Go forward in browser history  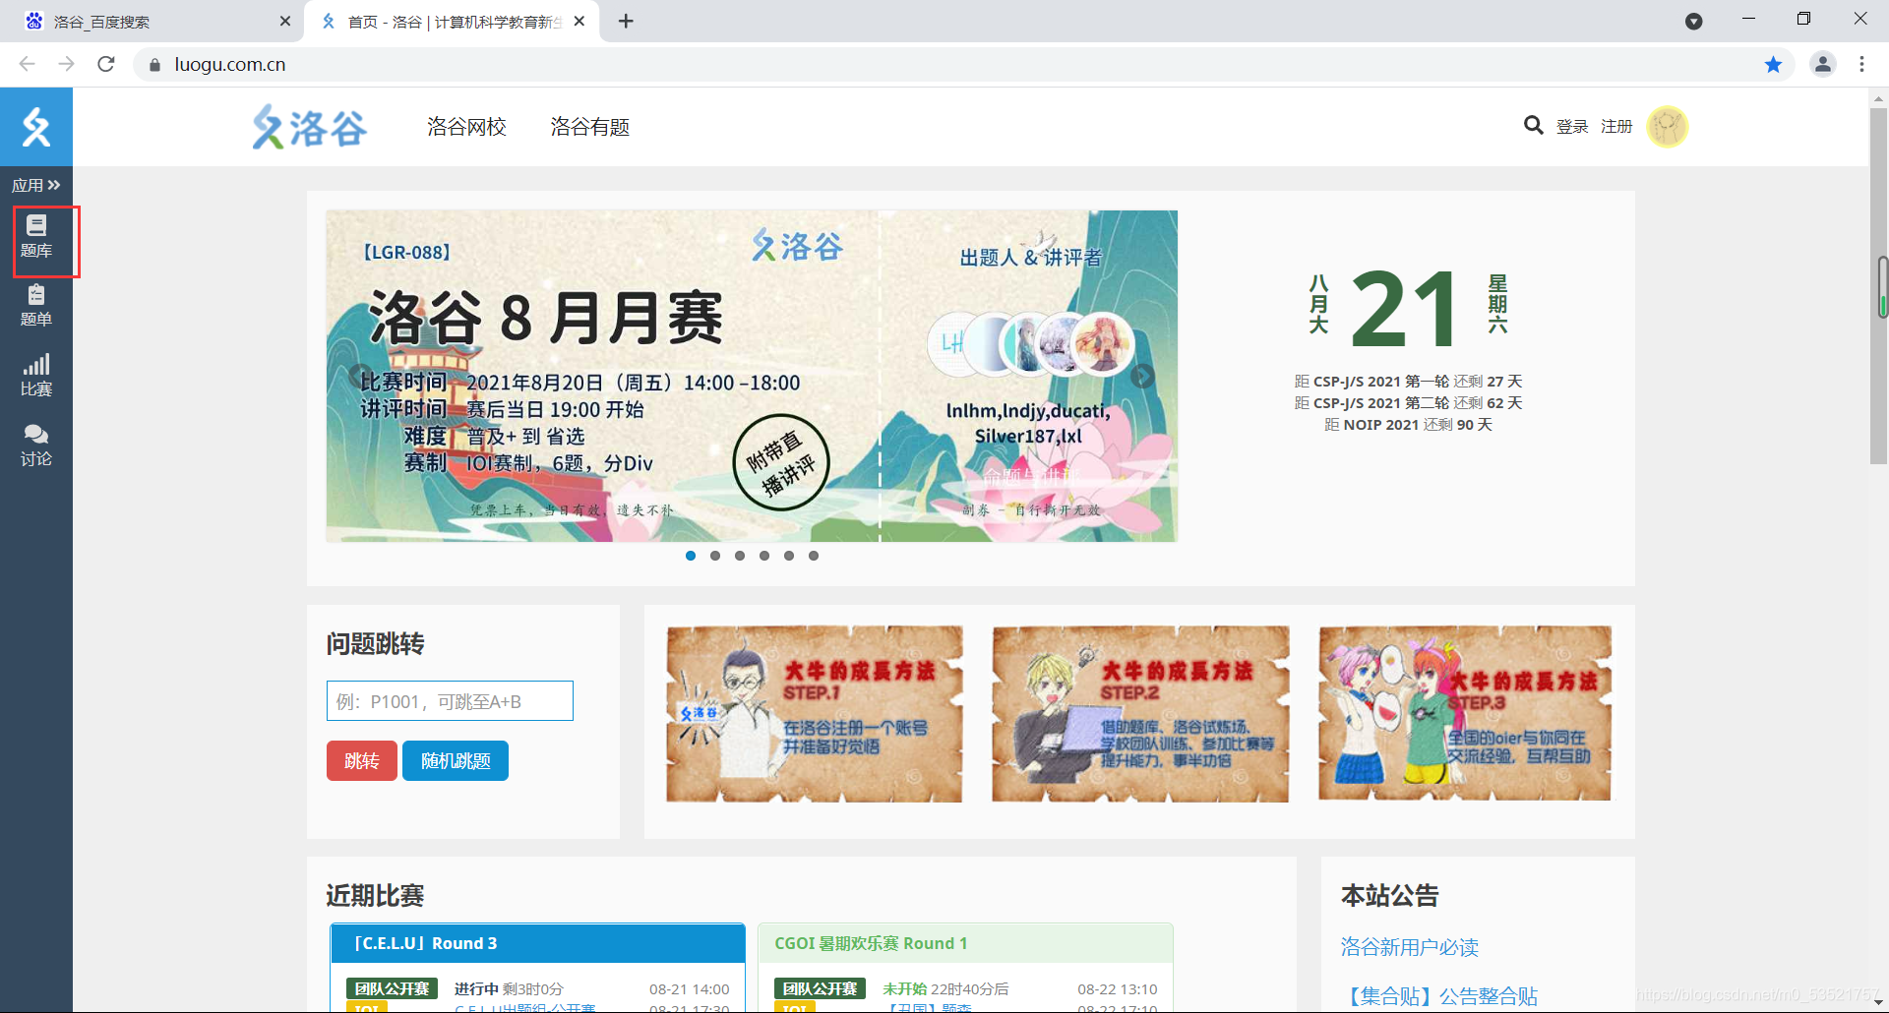[66, 64]
